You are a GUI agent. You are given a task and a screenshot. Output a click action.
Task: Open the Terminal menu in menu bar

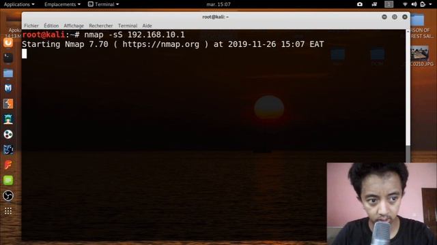[x=128, y=26]
